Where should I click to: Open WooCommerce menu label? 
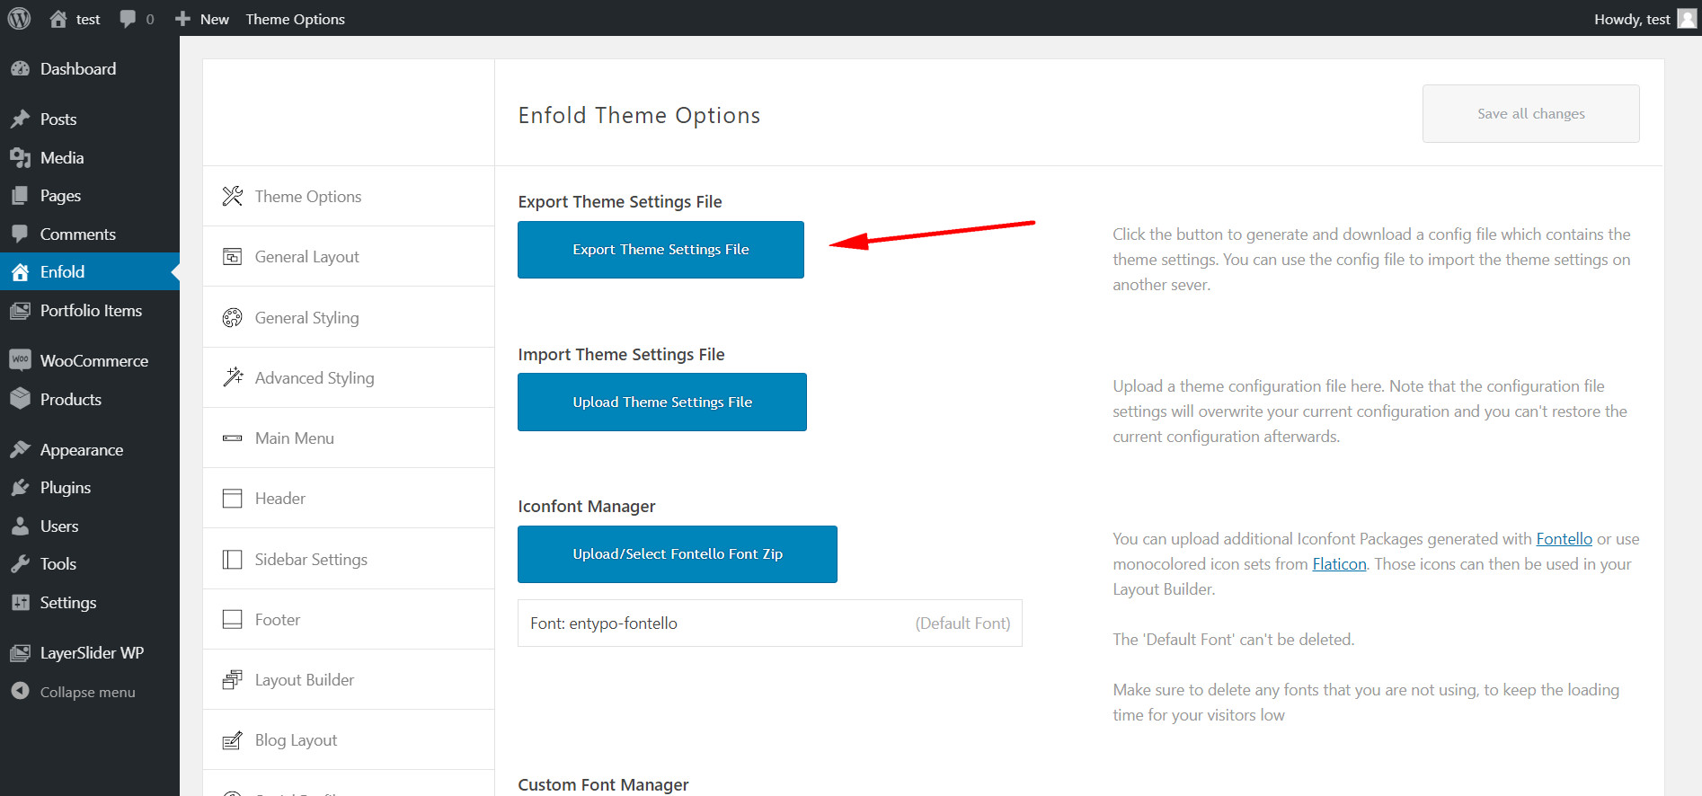pos(94,360)
